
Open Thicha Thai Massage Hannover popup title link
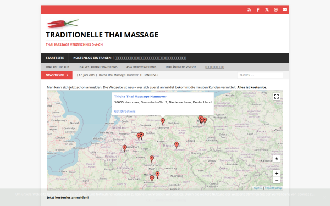click(140, 97)
